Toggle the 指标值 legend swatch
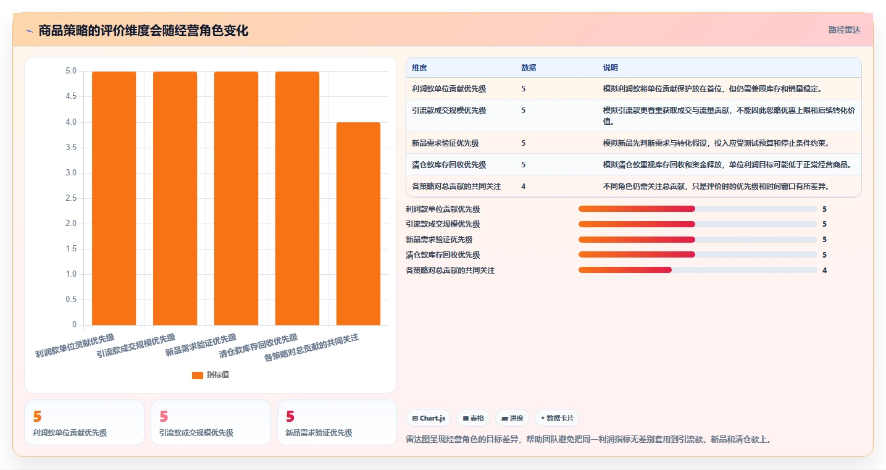 (198, 375)
